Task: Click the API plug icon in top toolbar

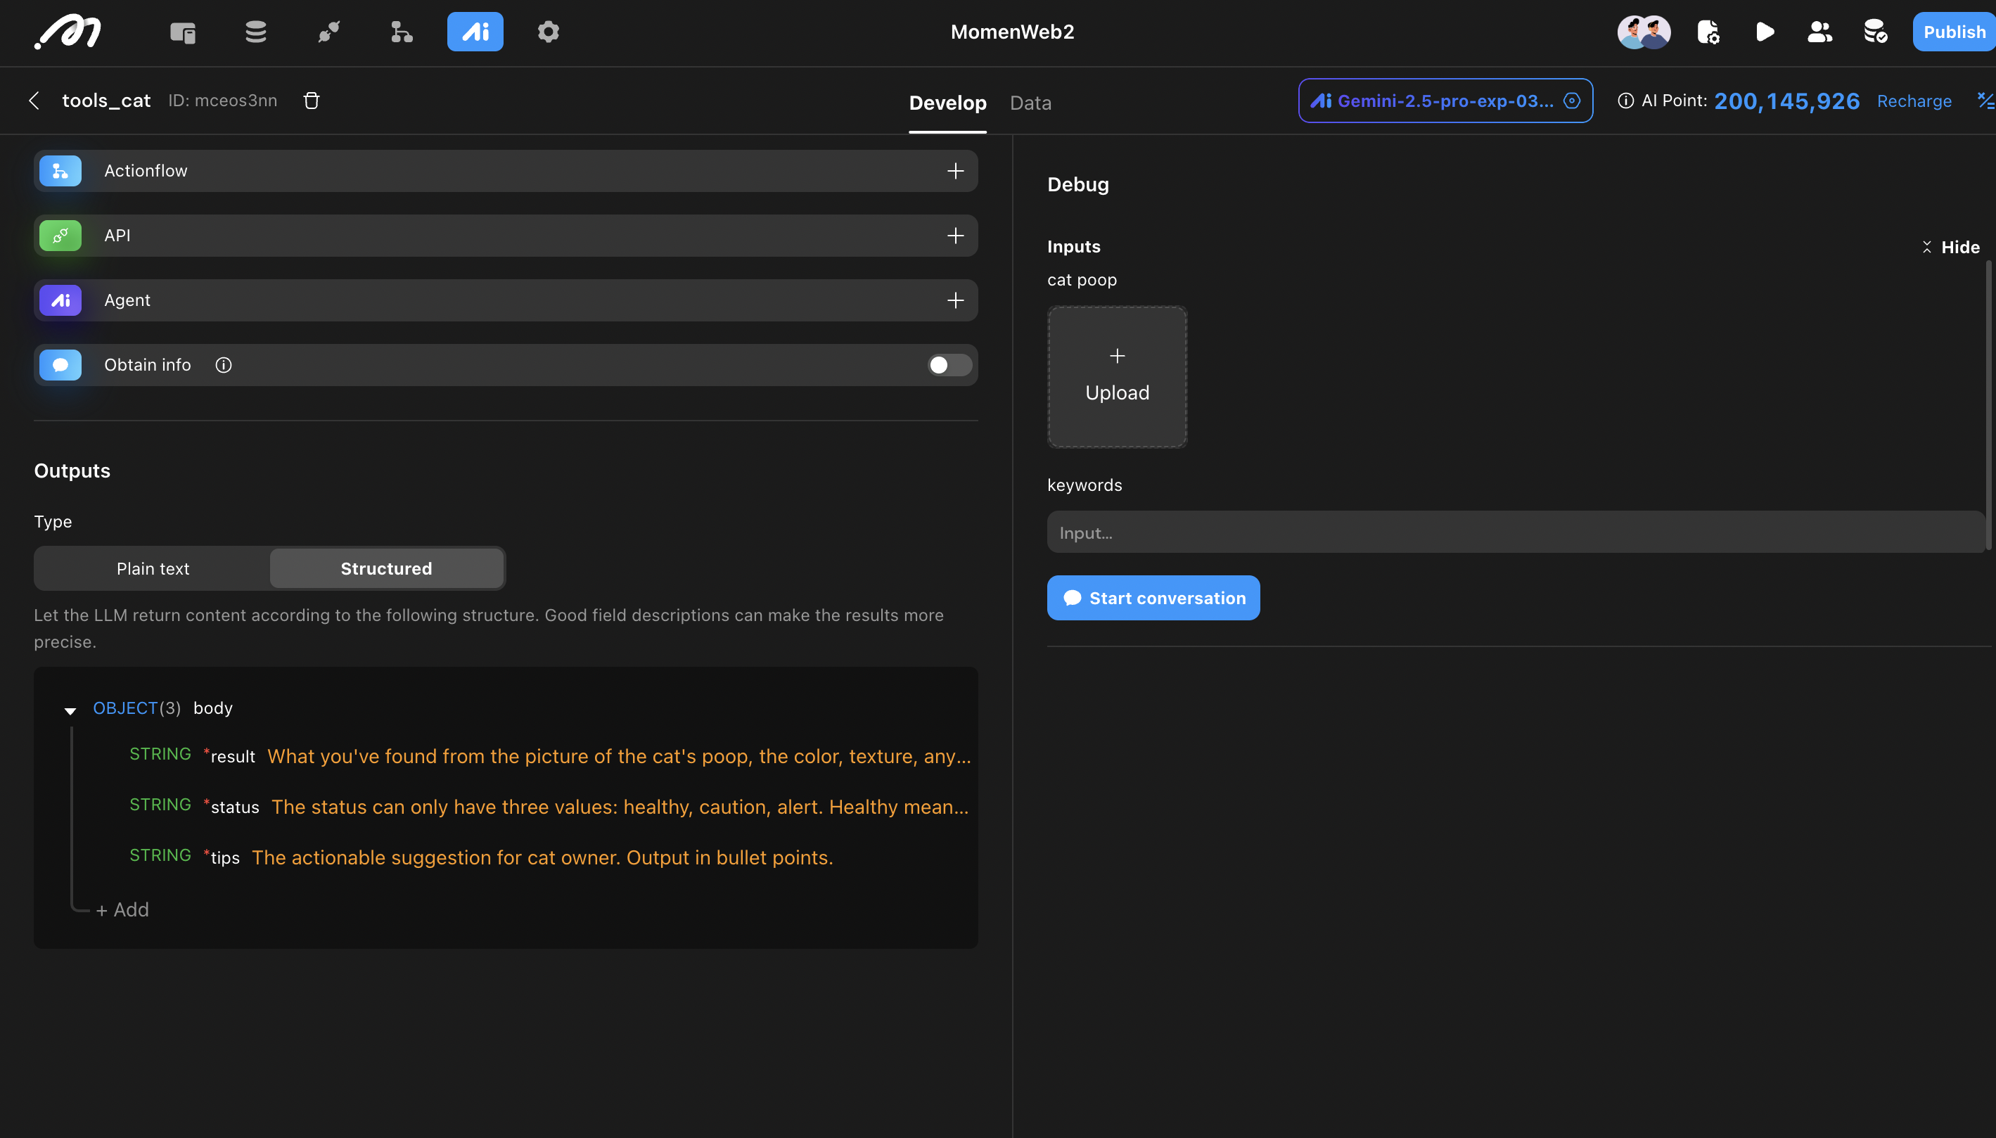Action: tap(329, 32)
